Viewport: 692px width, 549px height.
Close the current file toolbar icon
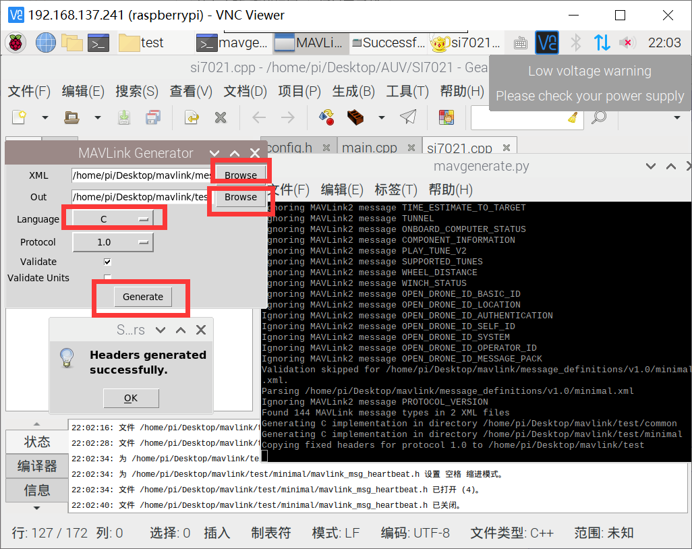(x=221, y=117)
